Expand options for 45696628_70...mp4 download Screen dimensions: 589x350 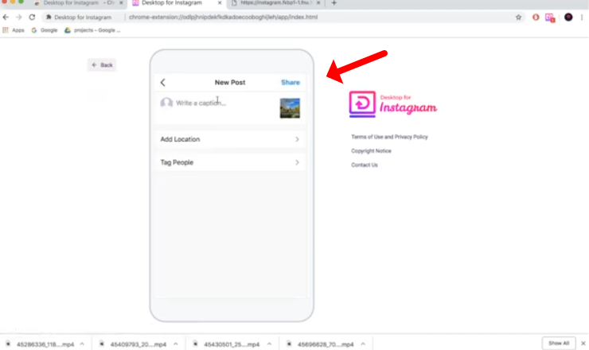tap(363, 344)
